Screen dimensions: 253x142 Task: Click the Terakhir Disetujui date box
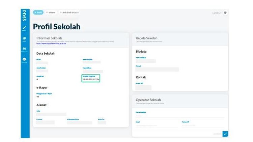point(91,78)
